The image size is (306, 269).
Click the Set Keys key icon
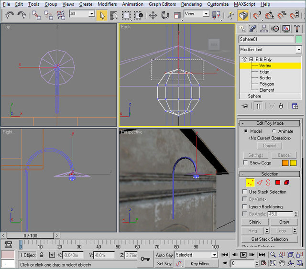[145, 259]
